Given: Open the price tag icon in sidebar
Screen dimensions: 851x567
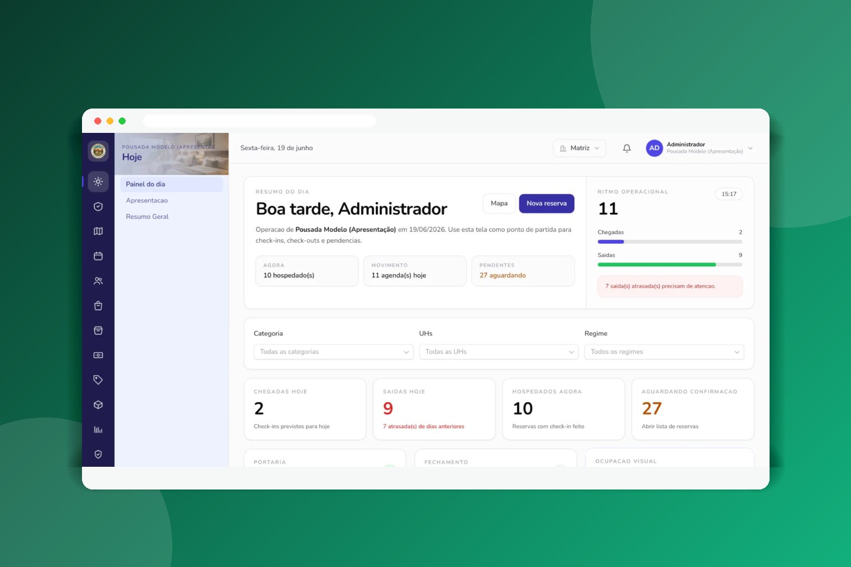Looking at the screenshot, I should click(98, 380).
